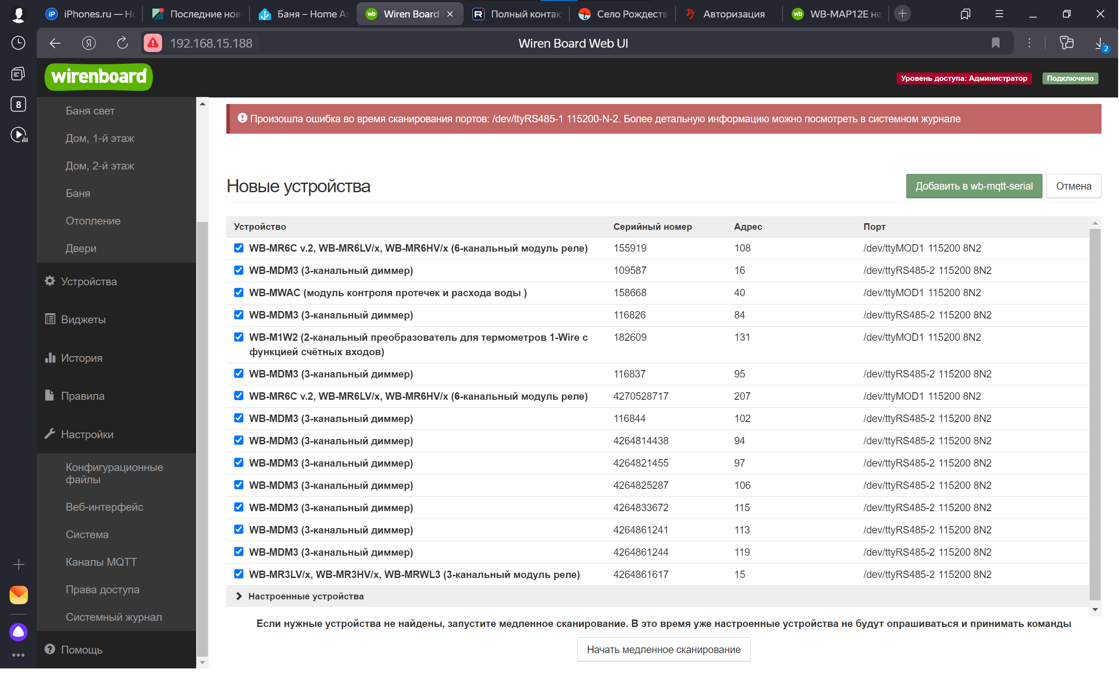Open История with the bar chart icon

click(x=81, y=357)
